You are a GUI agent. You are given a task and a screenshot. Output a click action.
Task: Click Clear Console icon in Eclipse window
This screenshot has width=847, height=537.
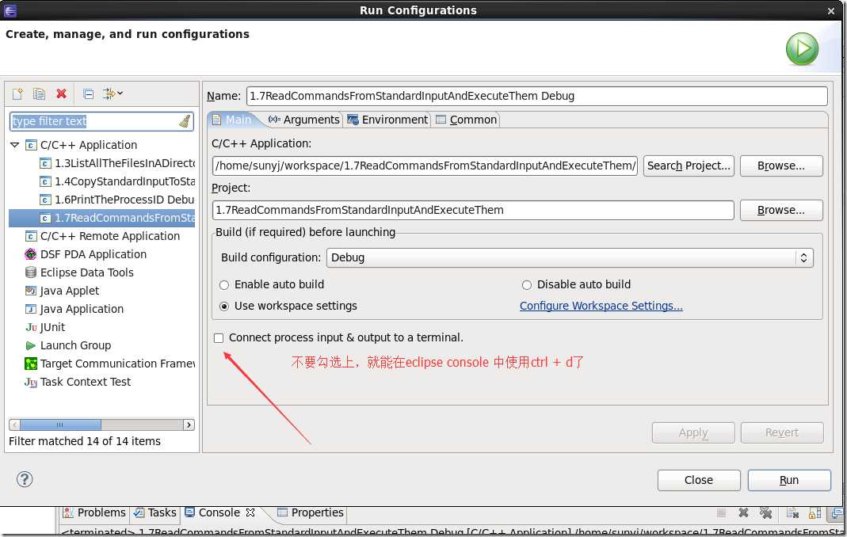coord(793,512)
